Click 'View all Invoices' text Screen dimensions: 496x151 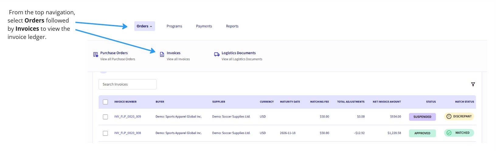point(178,59)
